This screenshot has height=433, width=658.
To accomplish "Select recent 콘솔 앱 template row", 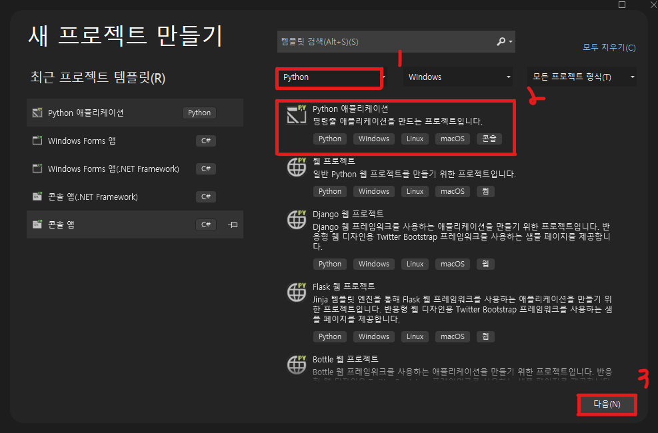I will [x=135, y=224].
